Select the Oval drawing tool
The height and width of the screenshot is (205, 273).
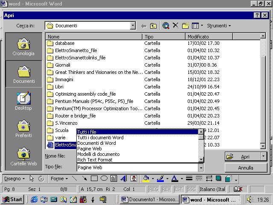tap(104, 179)
